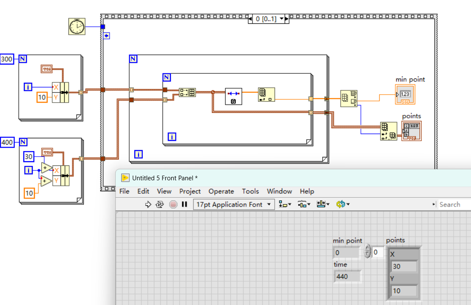The width and height of the screenshot is (471, 305).
Task: Click the points indicator terminal
Action: tap(411, 131)
